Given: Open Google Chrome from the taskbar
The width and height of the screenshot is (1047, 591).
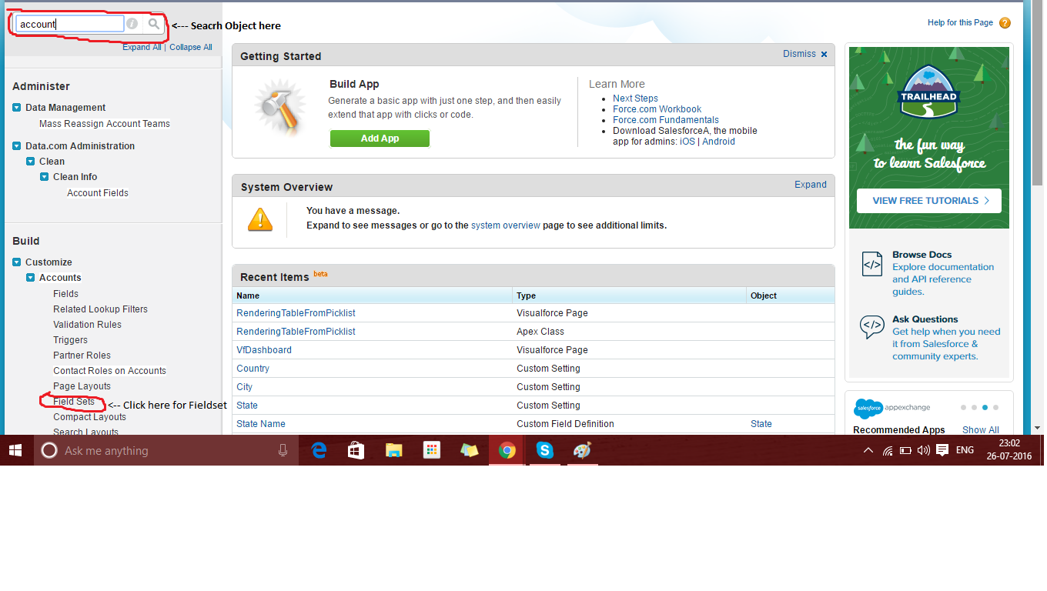Looking at the screenshot, I should (x=507, y=449).
